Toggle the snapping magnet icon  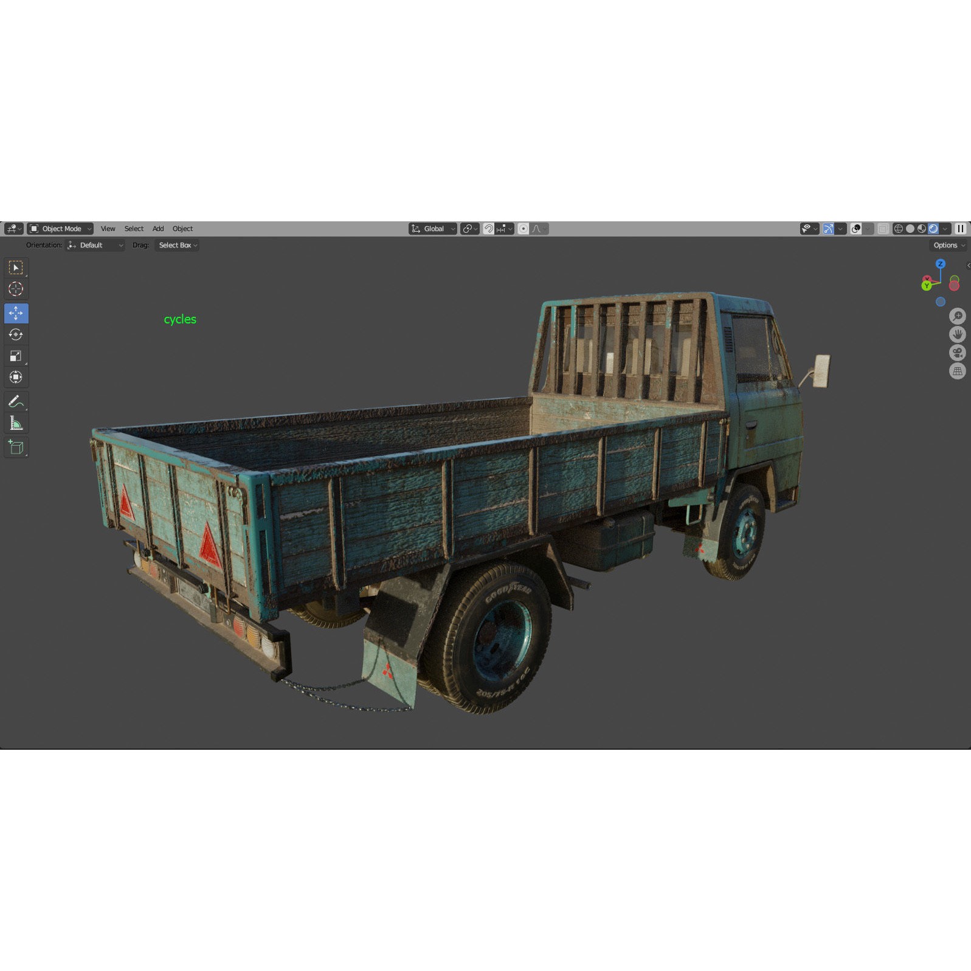tap(488, 229)
